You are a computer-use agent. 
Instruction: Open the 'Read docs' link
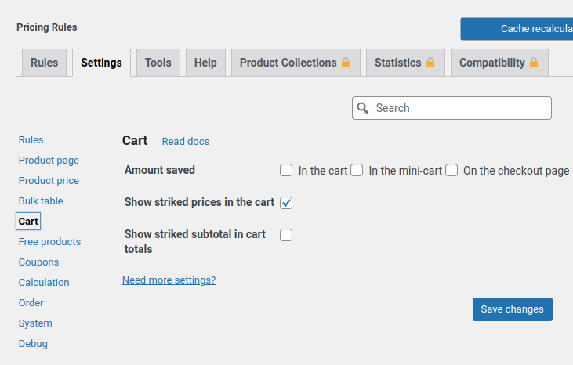click(x=186, y=142)
